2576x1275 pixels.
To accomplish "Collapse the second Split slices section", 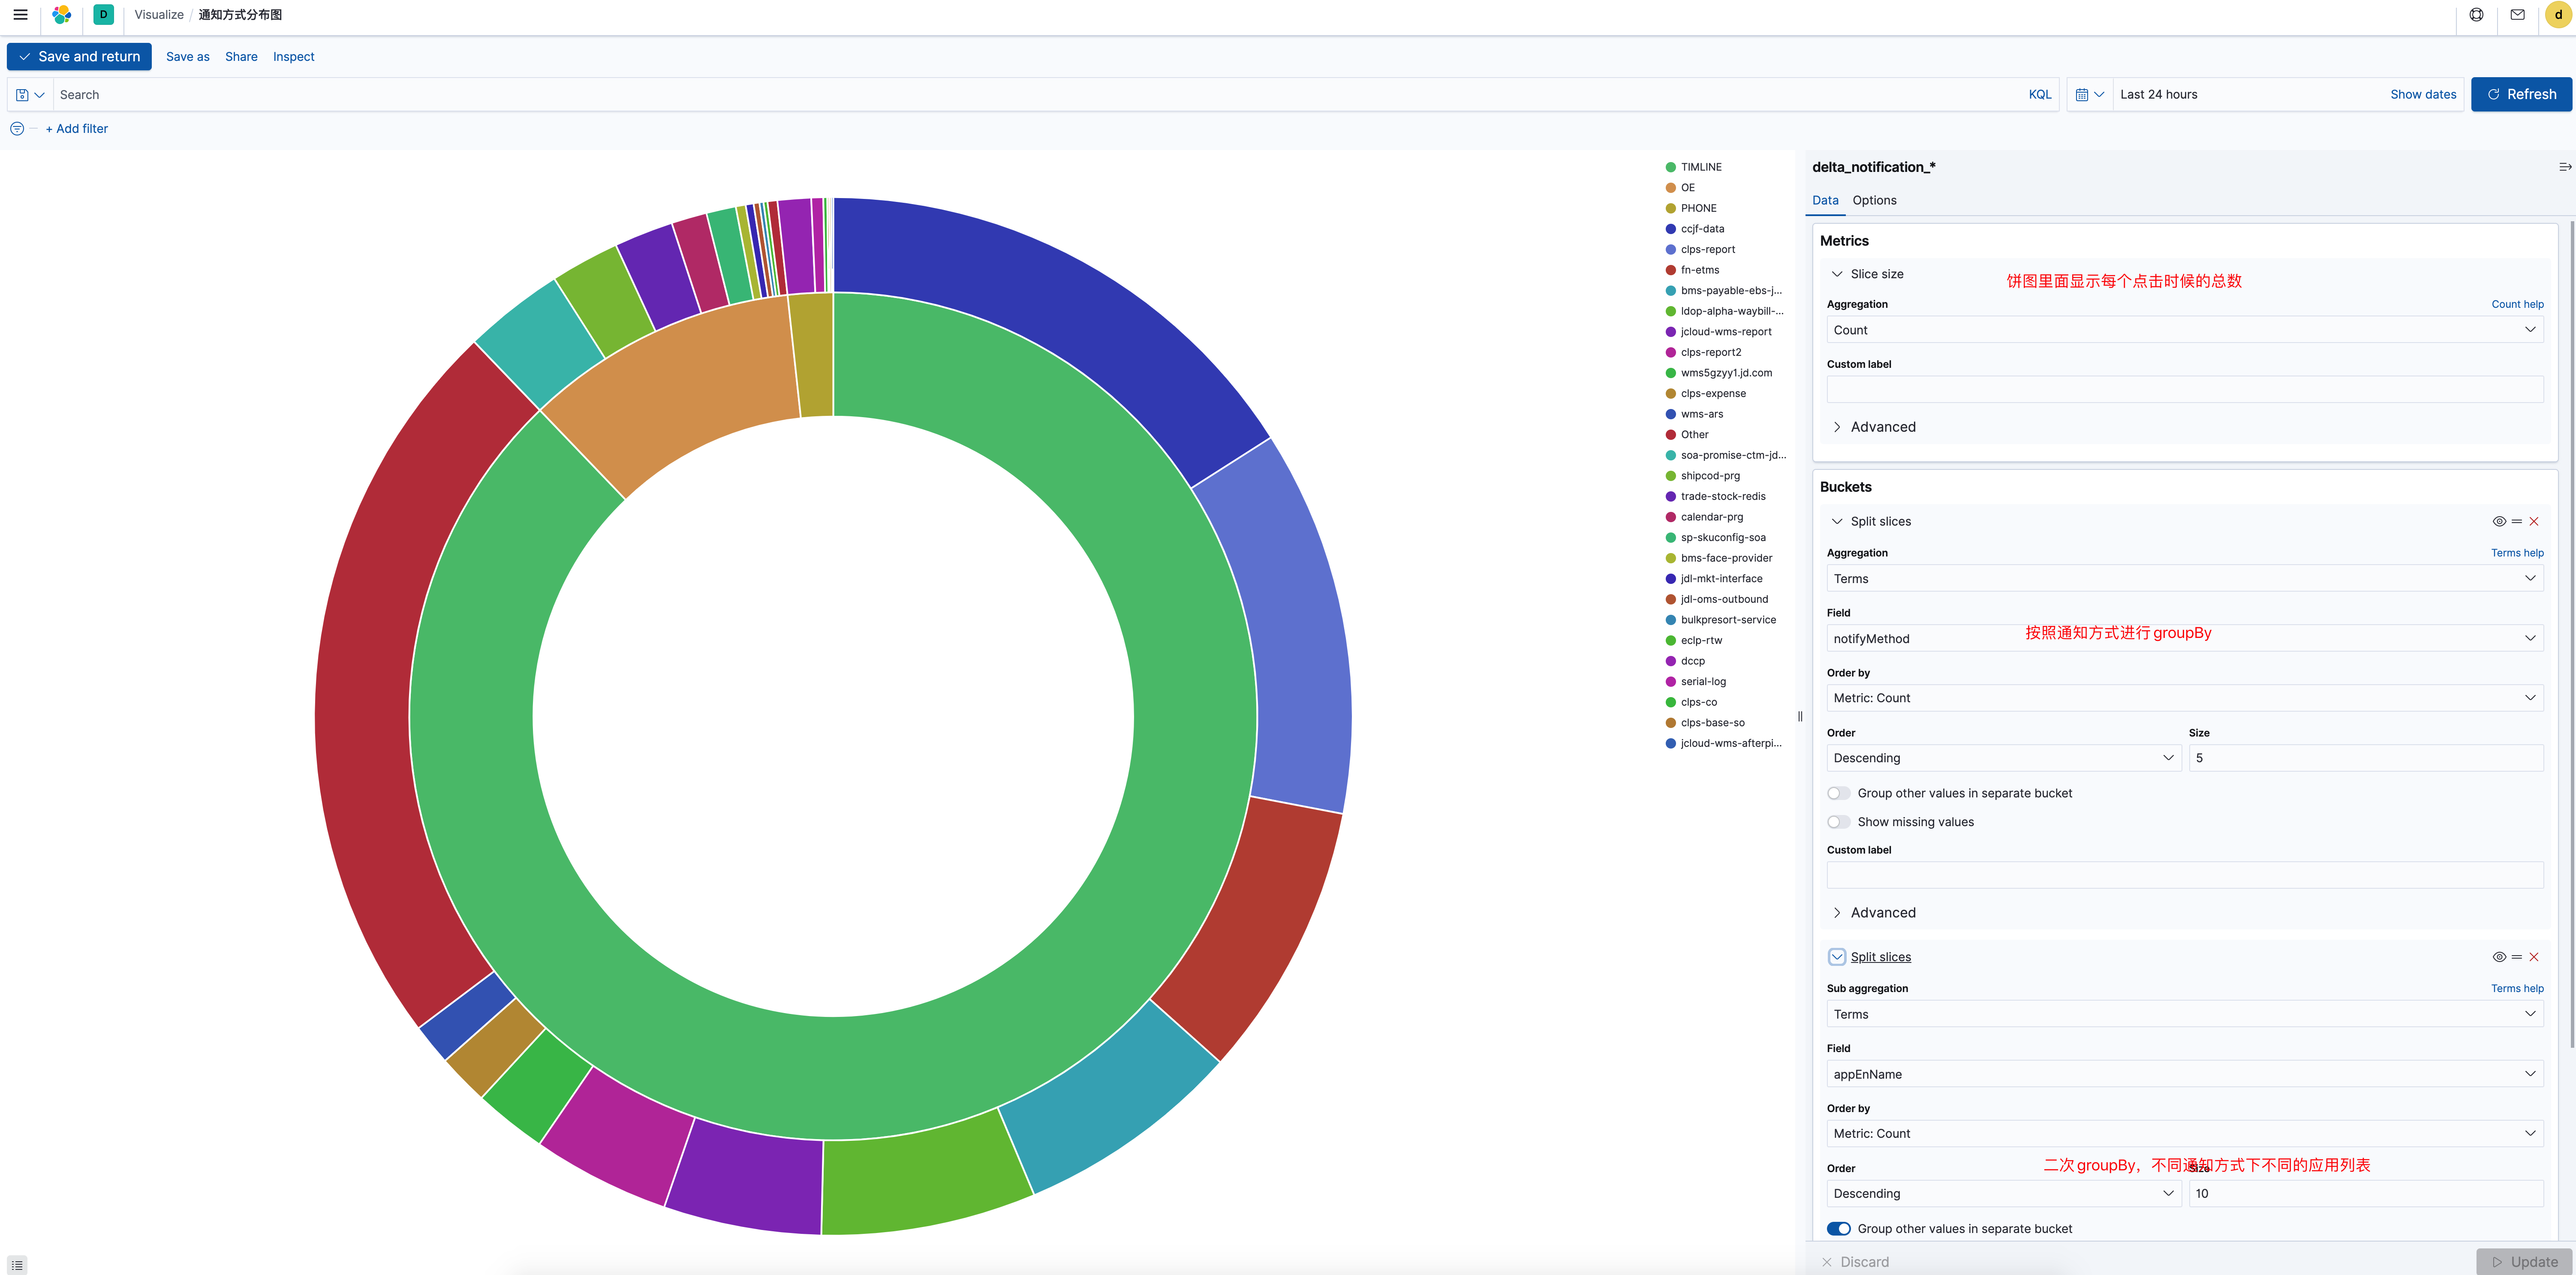I will click(x=1836, y=957).
